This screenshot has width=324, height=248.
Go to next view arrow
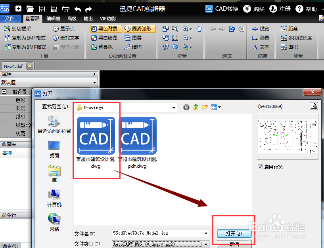click(x=222, y=29)
